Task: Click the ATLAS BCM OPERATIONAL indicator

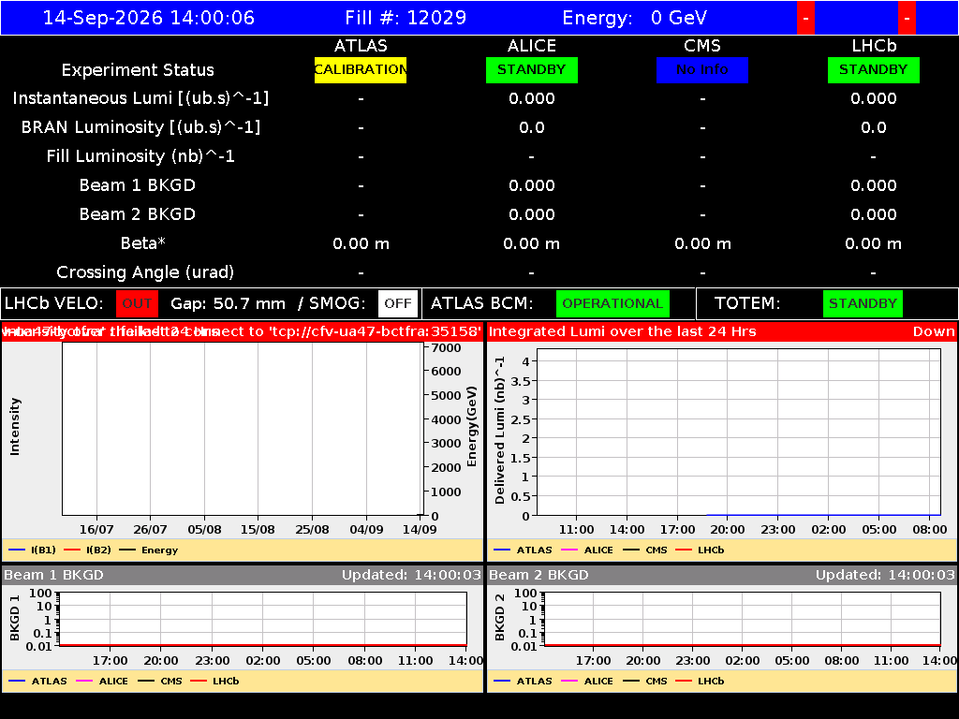Action: coord(612,304)
